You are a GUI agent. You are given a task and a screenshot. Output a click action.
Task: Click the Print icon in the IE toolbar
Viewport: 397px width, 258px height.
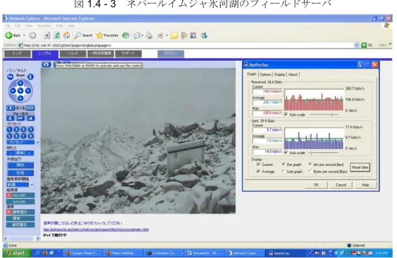tap(149, 35)
